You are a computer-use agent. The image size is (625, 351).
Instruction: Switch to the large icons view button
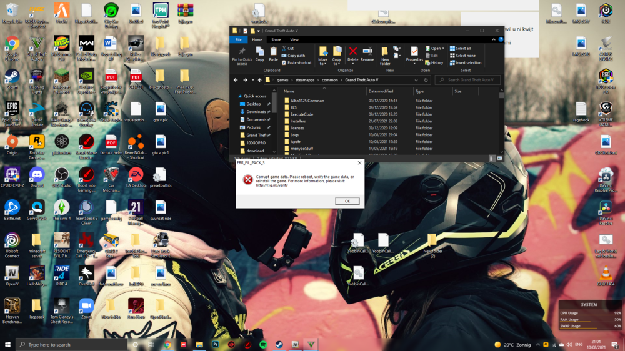[499, 158]
